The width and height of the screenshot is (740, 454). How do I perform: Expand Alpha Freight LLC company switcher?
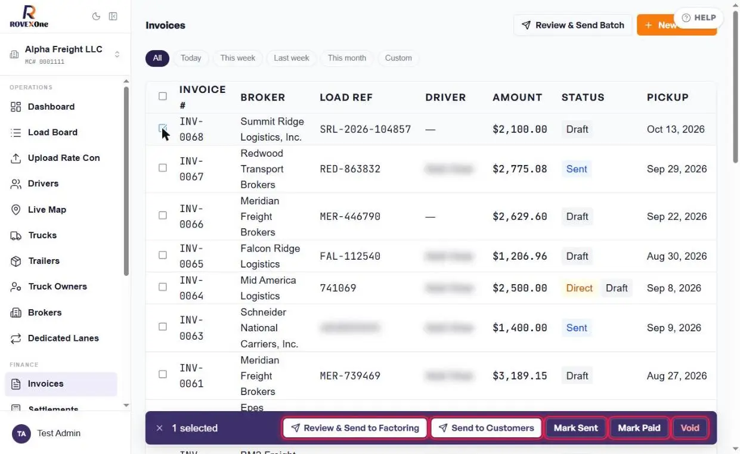66,55
